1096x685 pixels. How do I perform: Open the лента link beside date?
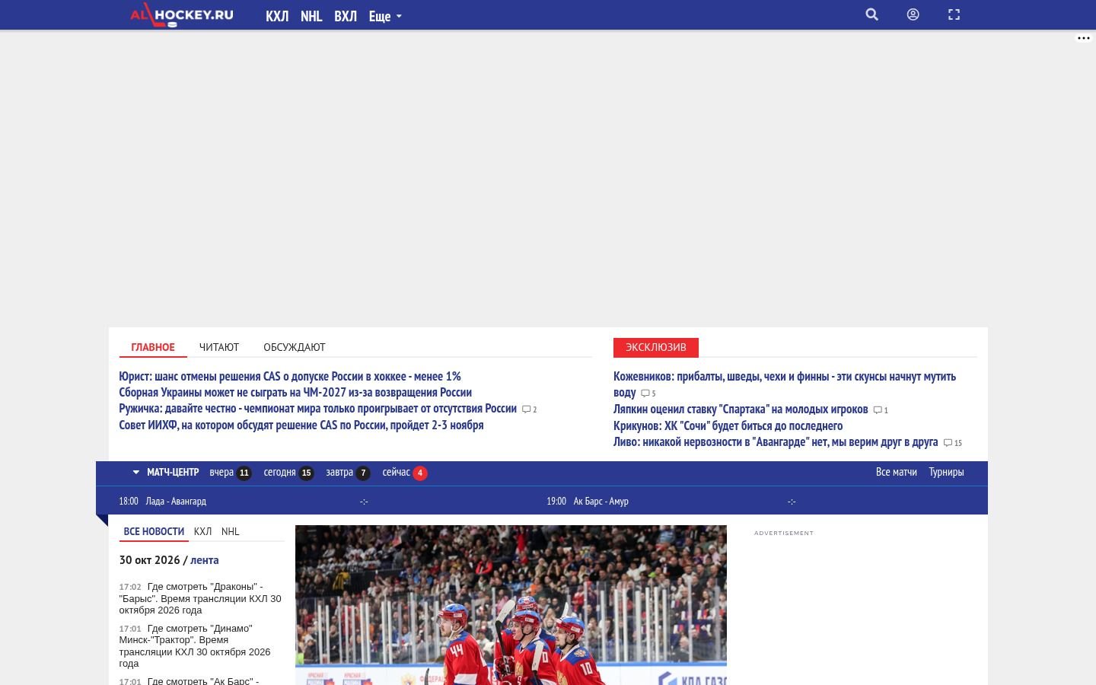(x=204, y=560)
